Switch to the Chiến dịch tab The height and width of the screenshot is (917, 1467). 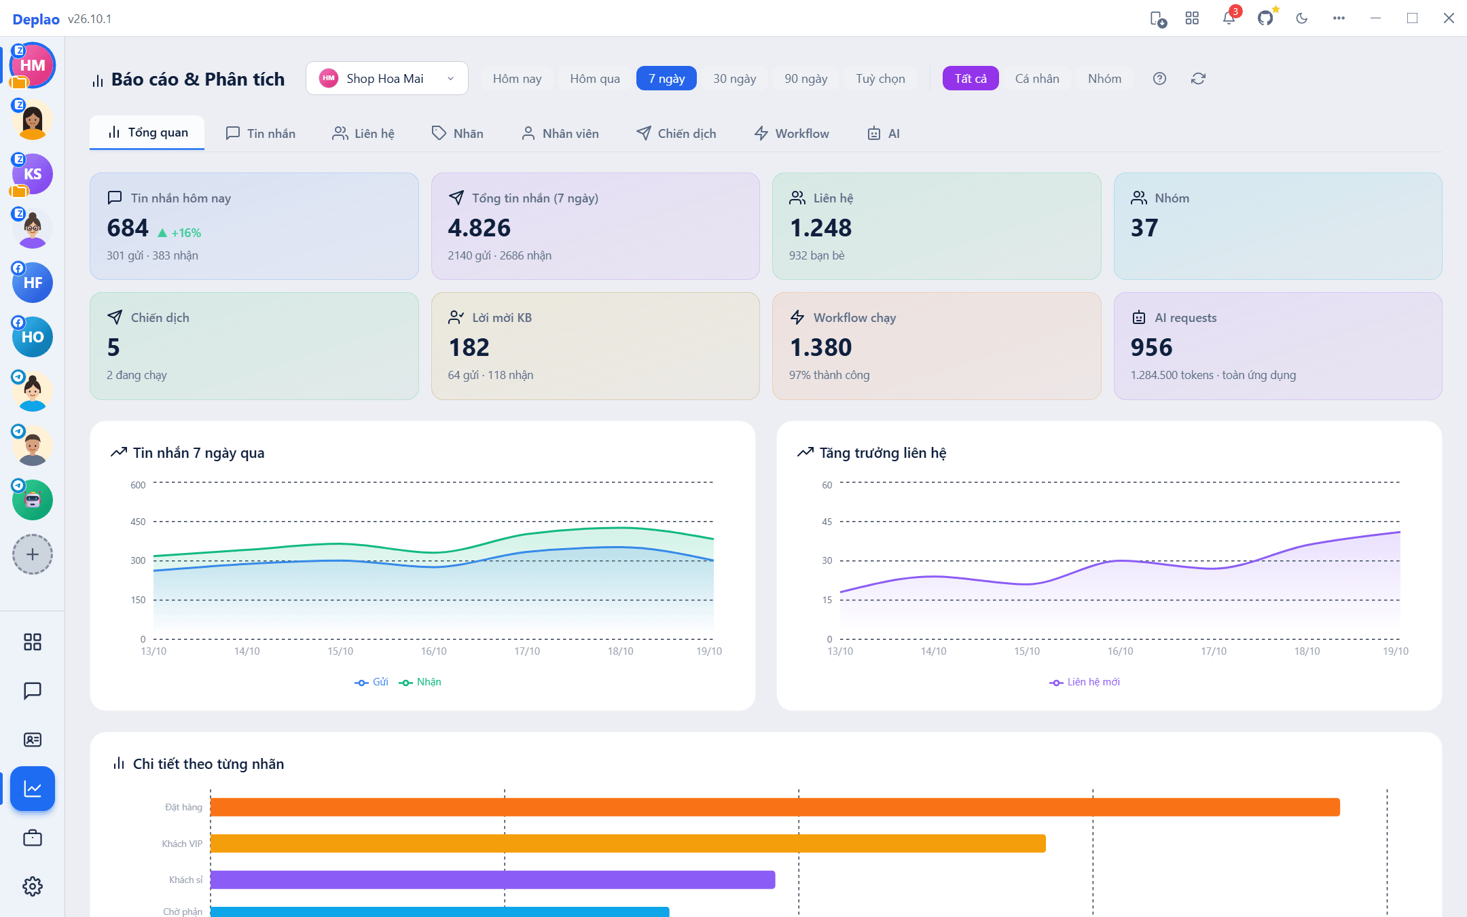click(676, 134)
